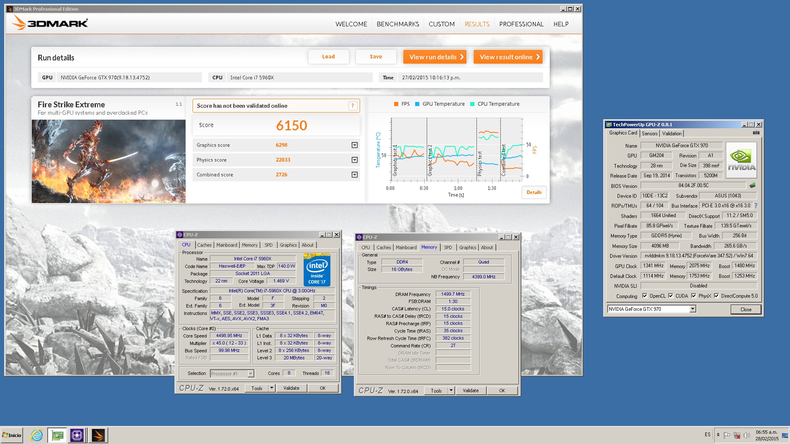This screenshot has width=790, height=444.
Task: Toggle OpenCL checkbox in GPU-Z
Action: pos(645,296)
